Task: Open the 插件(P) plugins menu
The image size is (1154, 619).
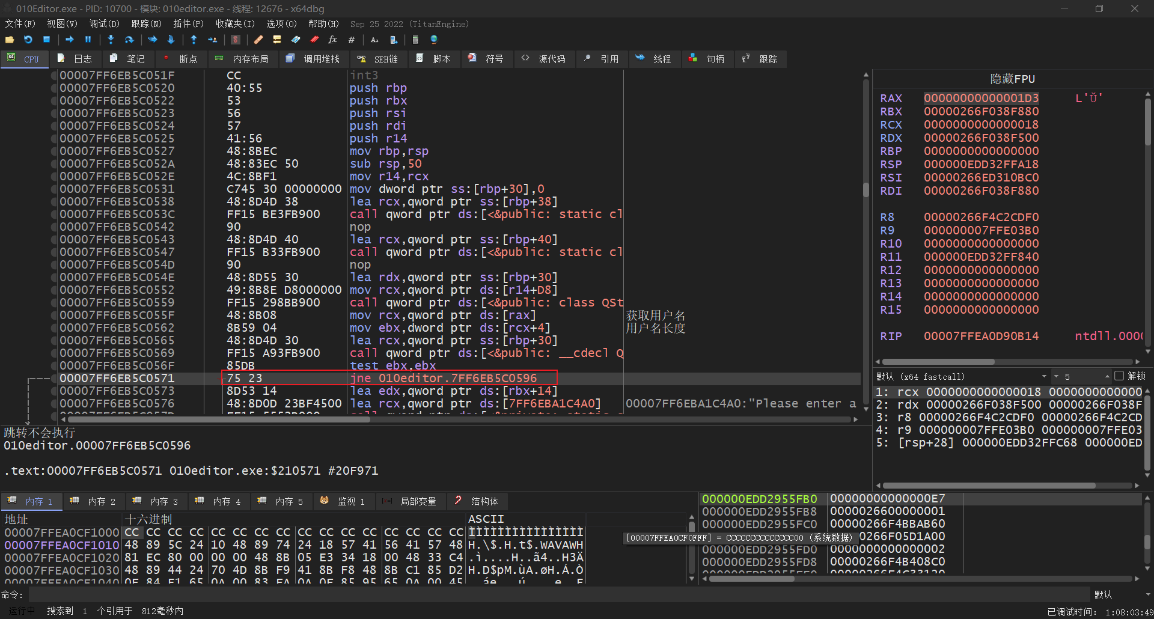Action: point(188,24)
